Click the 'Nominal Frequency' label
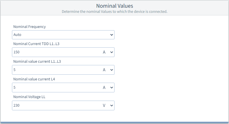 [x=29, y=27]
